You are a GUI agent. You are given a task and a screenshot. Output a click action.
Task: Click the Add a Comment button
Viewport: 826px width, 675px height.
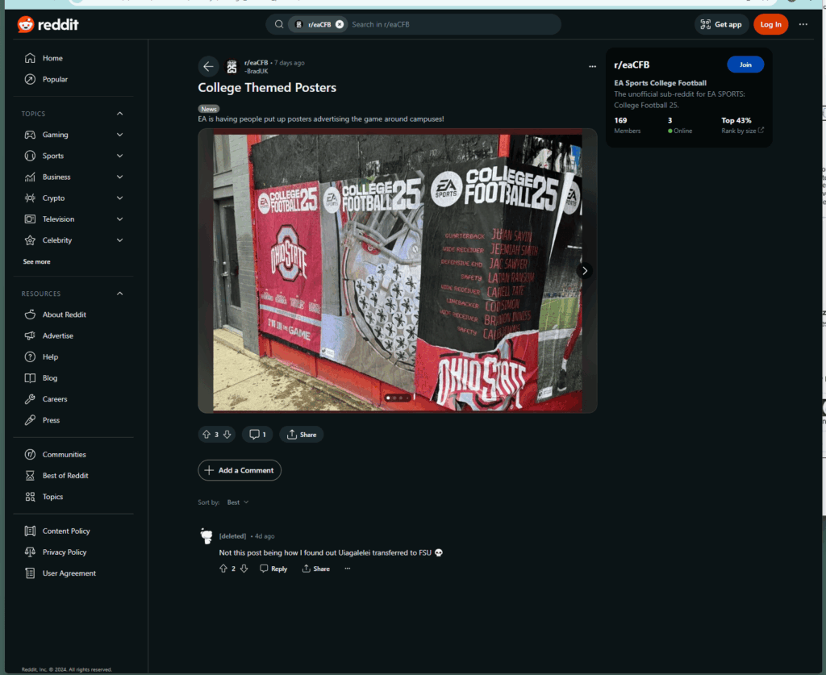click(x=240, y=470)
